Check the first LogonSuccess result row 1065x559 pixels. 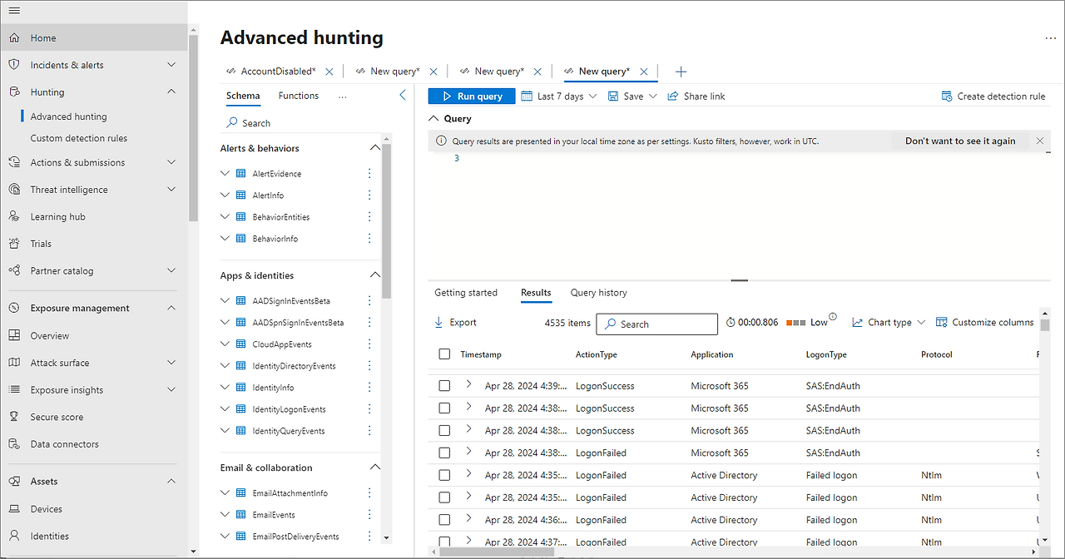coord(444,385)
